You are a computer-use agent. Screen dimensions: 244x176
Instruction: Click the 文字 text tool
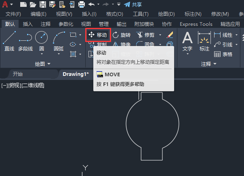187,41
